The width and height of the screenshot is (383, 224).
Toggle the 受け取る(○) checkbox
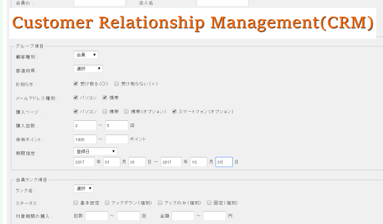tap(76, 84)
